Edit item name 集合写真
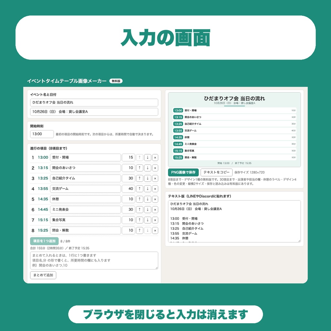 click(85, 220)
